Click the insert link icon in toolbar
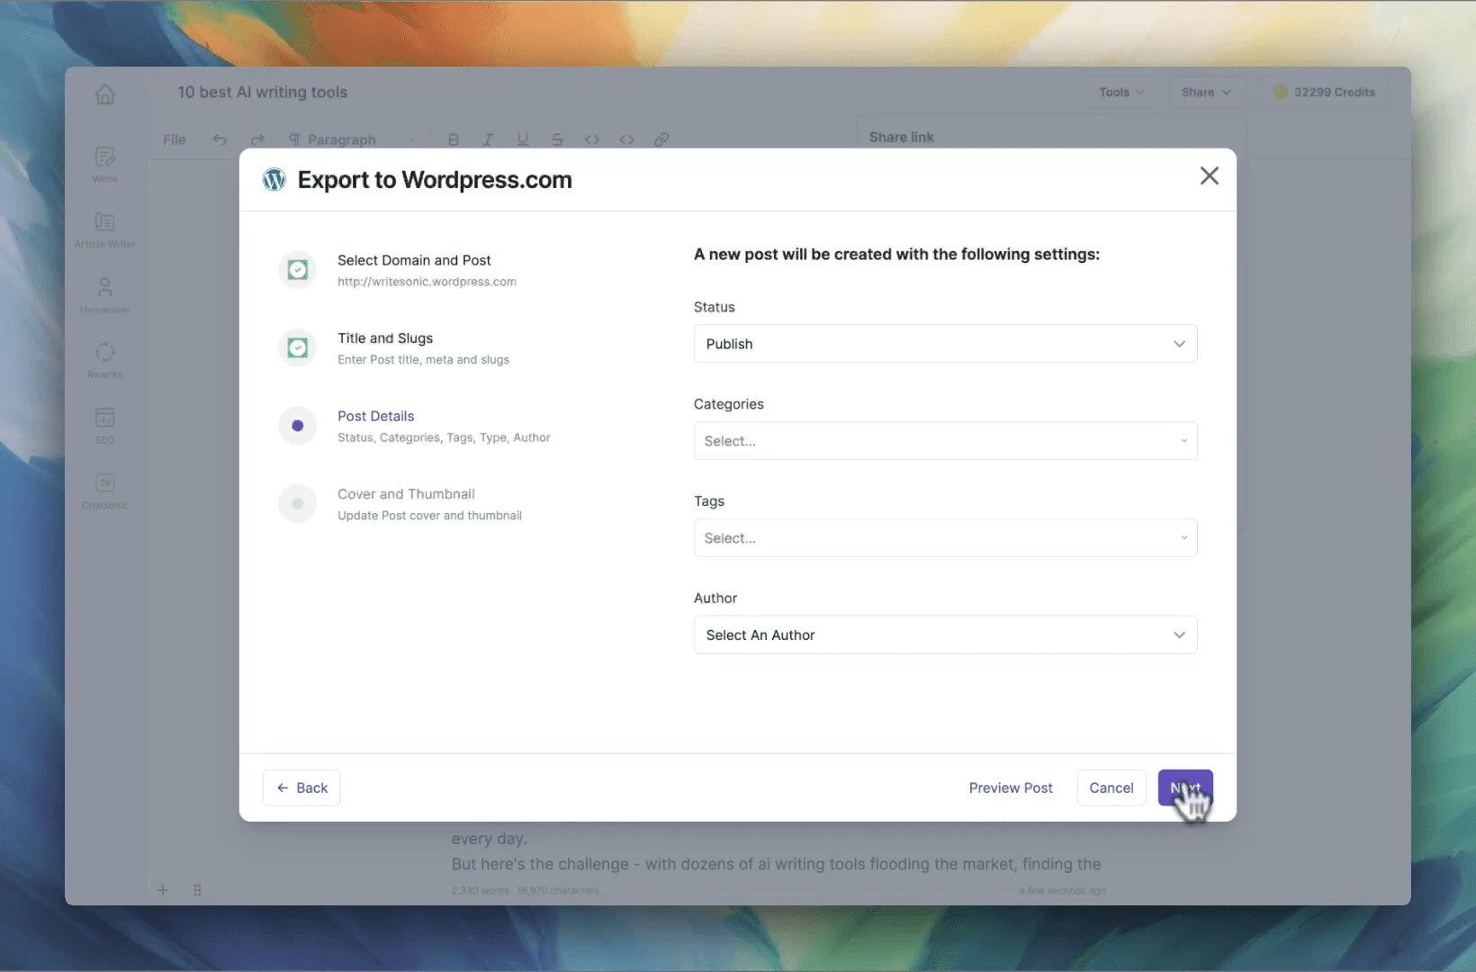 [x=661, y=139]
